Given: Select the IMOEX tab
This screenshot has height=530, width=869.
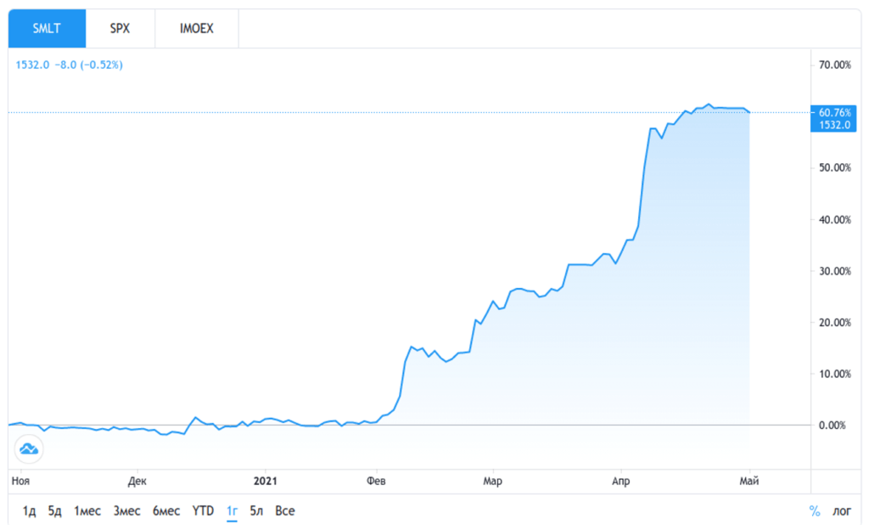Looking at the screenshot, I should click(x=196, y=28).
